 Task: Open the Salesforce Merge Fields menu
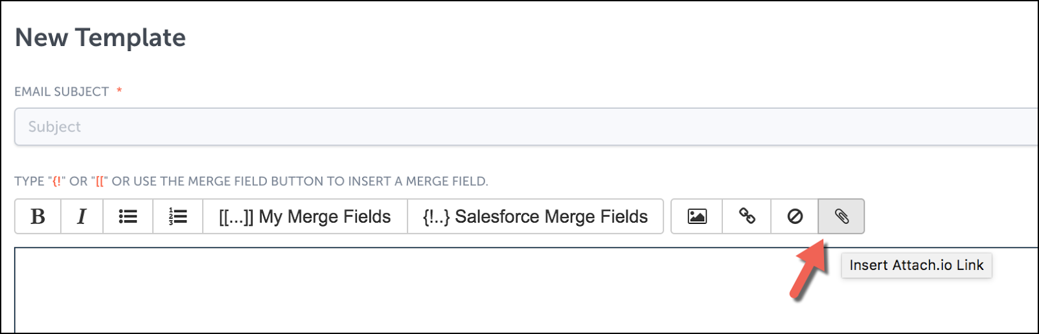point(535,216)
